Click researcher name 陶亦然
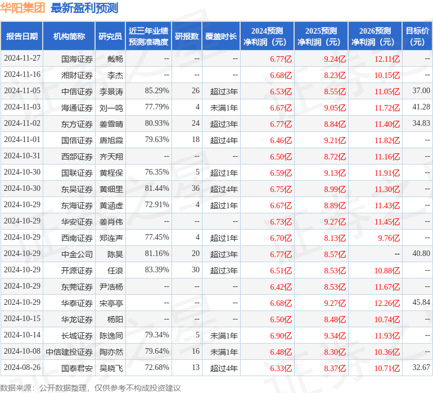 pos(111,351)
